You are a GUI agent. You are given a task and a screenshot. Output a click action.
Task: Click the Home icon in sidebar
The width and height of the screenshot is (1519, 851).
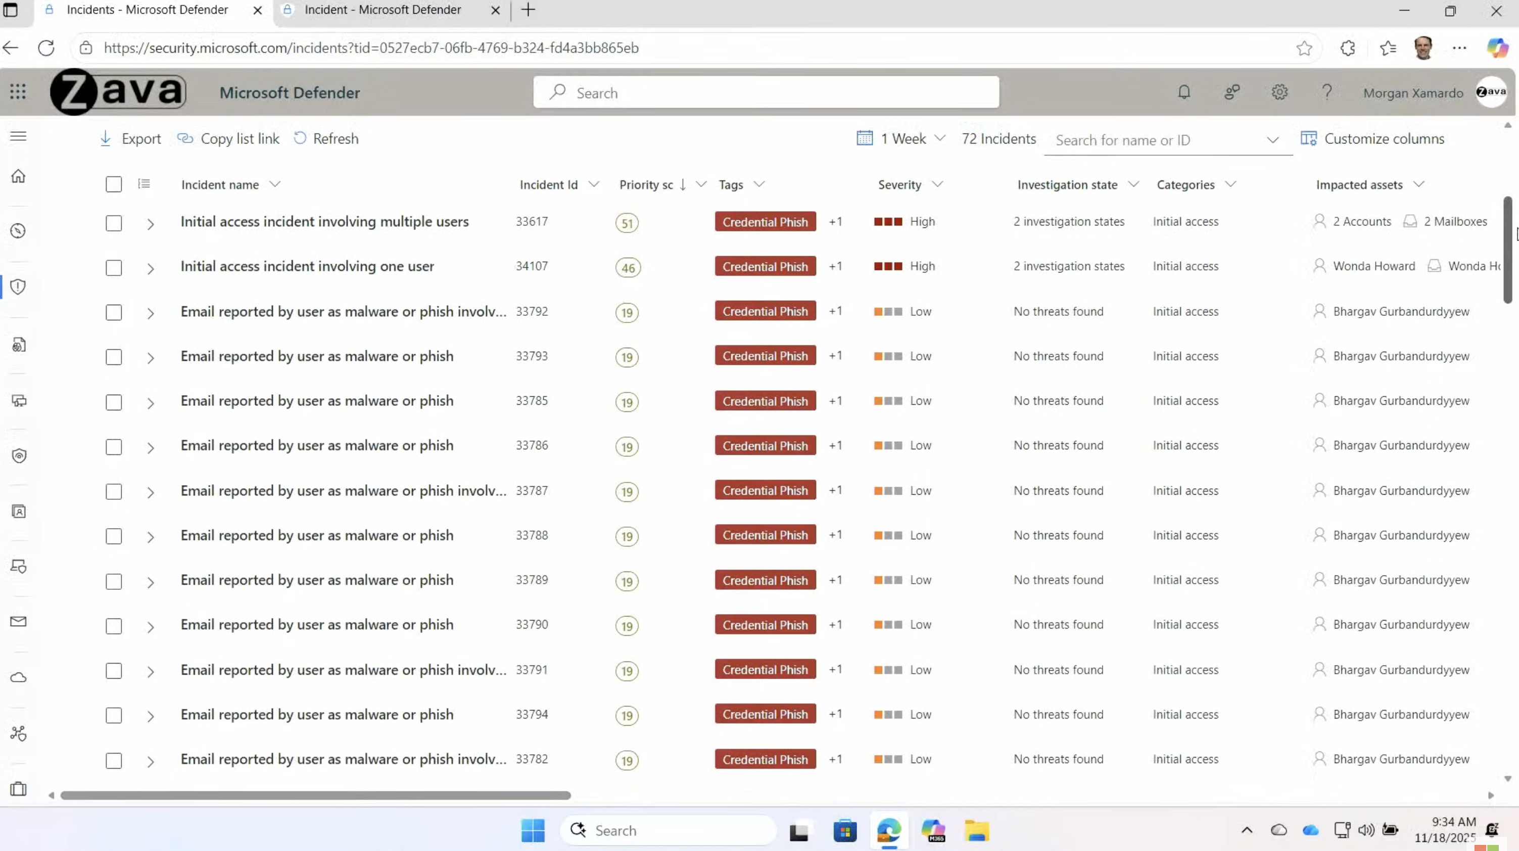pyautogui.click(x=18, y=176)
